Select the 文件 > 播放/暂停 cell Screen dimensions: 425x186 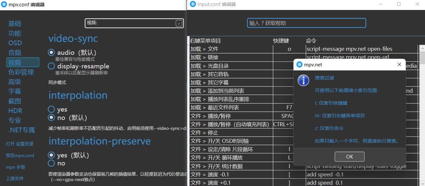click(231, 116)
